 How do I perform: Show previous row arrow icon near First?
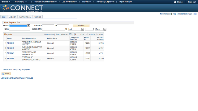87,34
